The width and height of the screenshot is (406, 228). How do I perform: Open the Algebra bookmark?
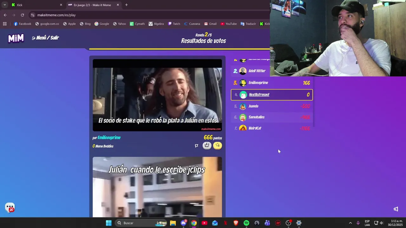pyautogui.click(x=156, y=24)
